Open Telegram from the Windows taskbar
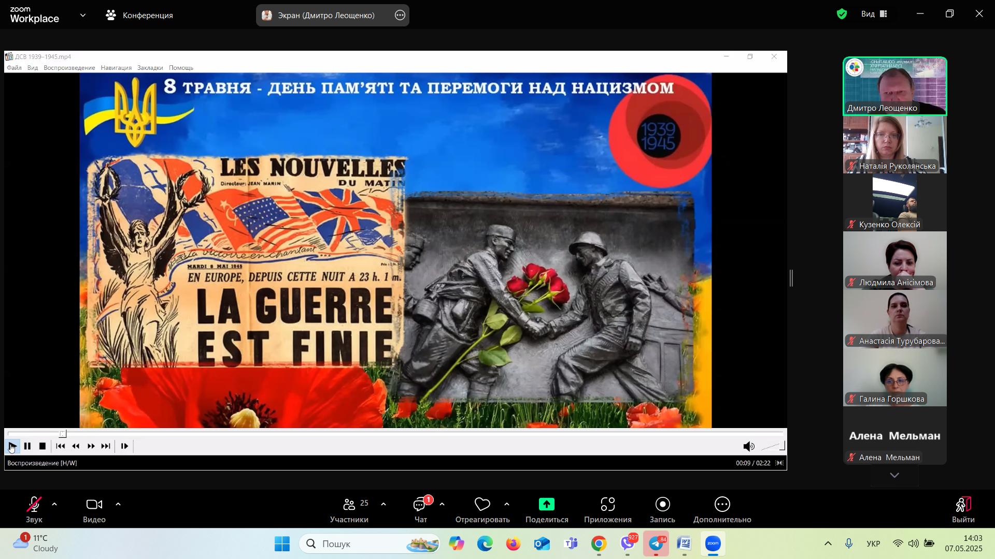 pos(656,543)
